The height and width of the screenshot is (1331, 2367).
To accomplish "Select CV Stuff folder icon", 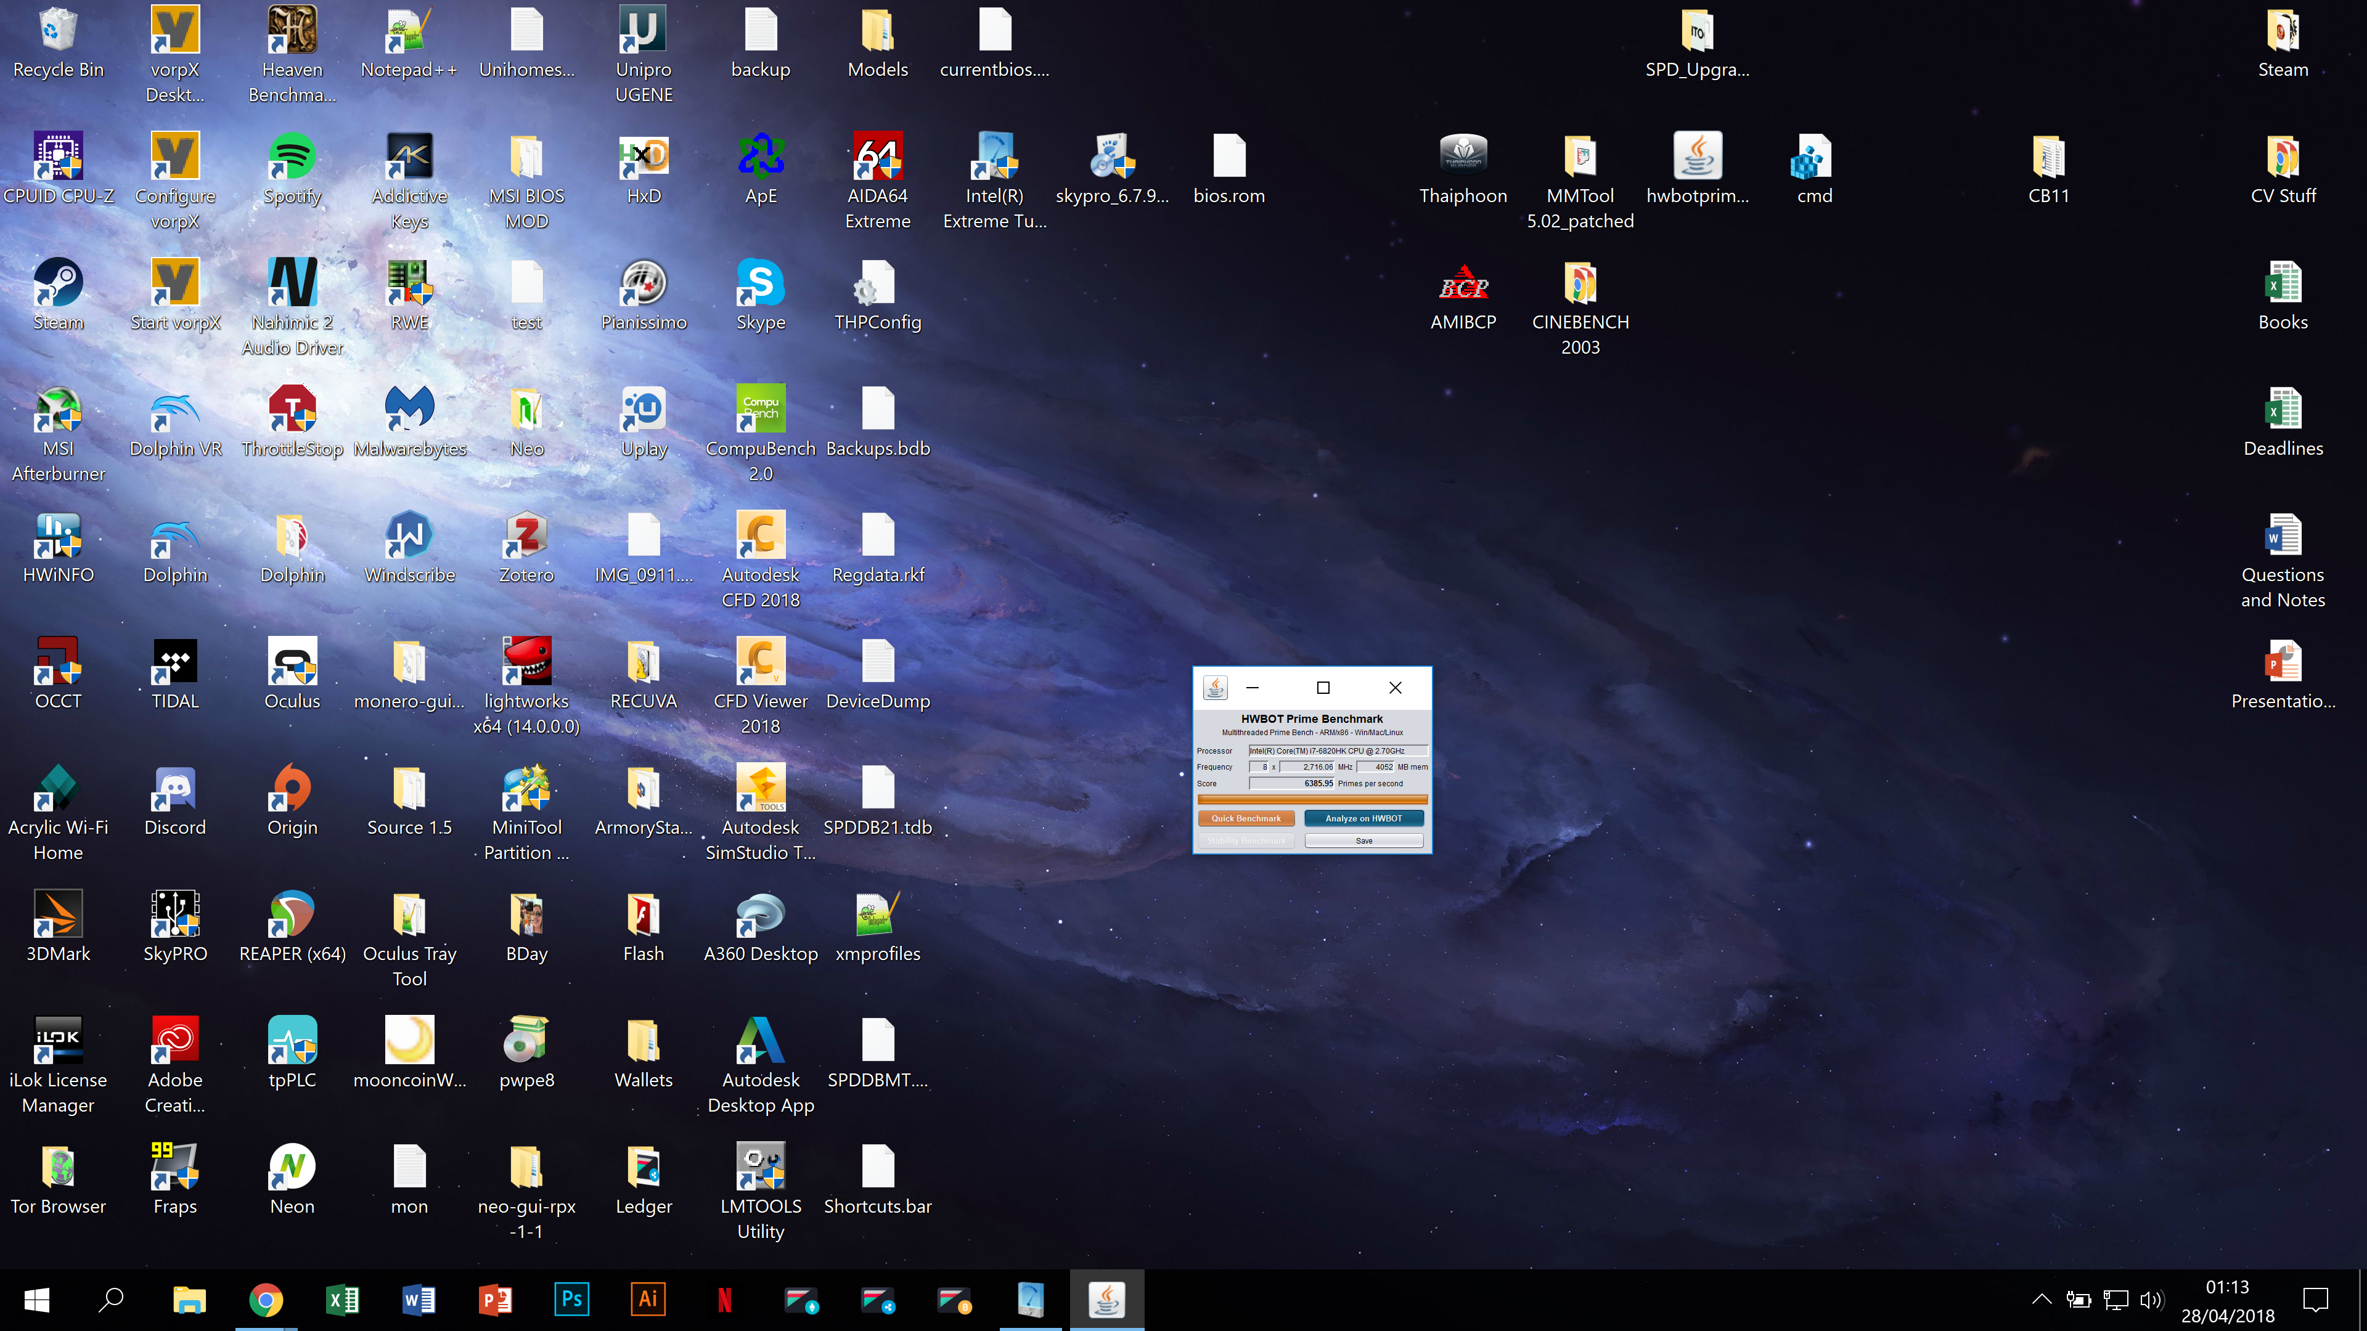I will coord(2283,169).
